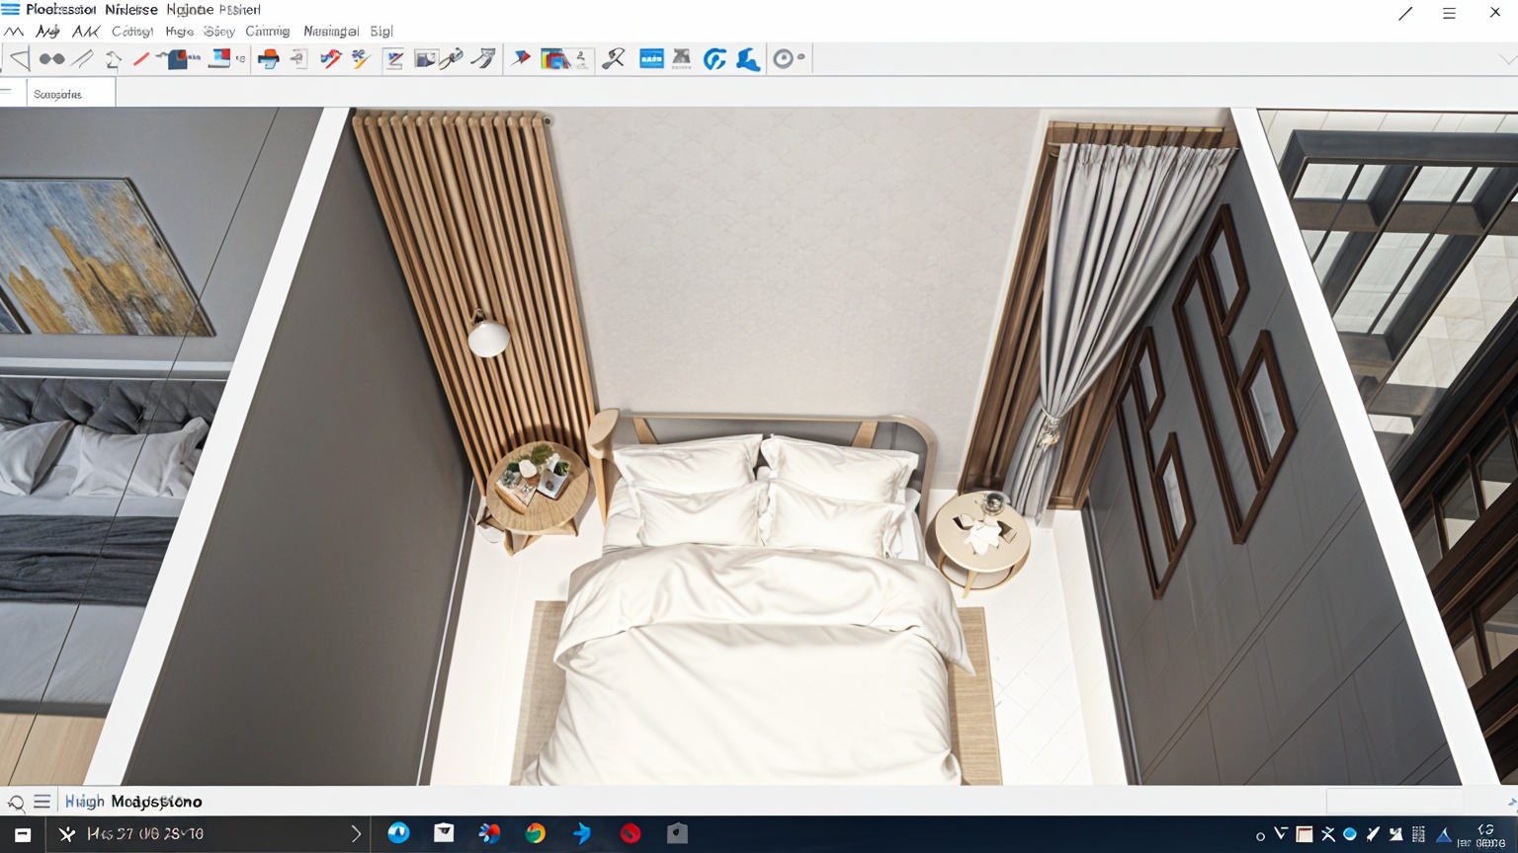Select the wrench tools icon in toolbar
The image size is (1518, 853).
click(614, 59)
